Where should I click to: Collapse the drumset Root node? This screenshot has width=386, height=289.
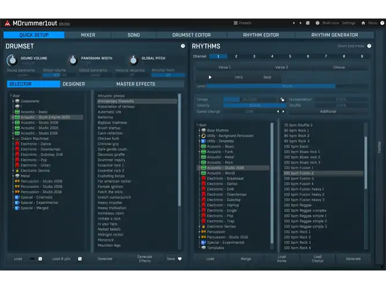[x=11, y=95]
